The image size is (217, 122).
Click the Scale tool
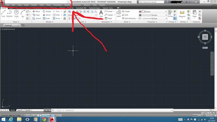click(x=46, y=18)
